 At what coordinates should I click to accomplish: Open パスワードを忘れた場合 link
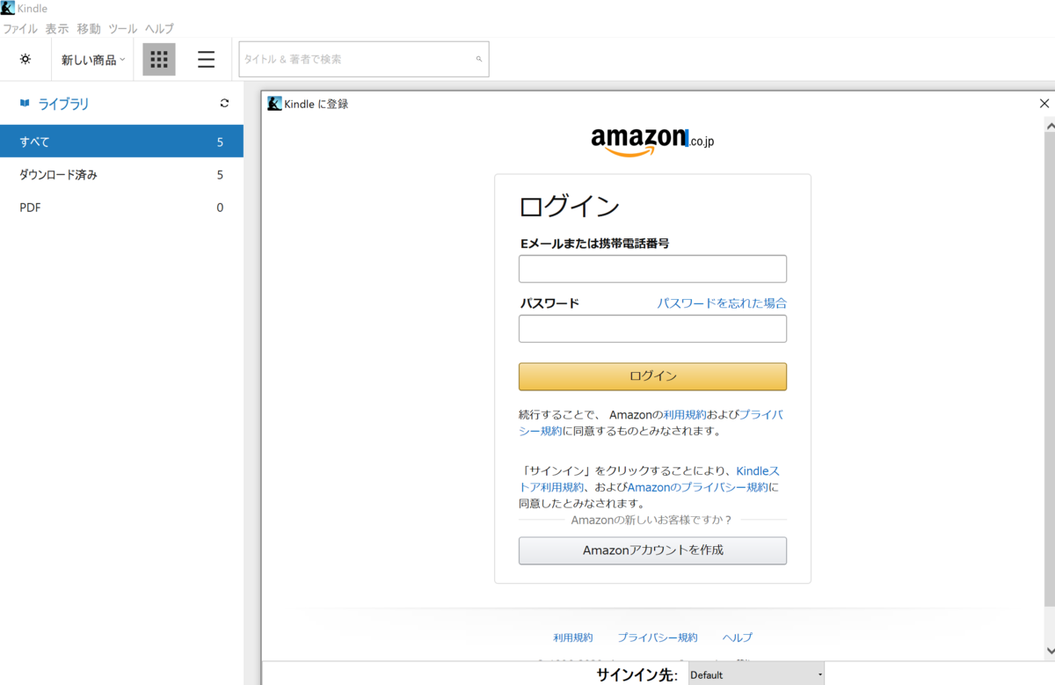click(722, 303)
